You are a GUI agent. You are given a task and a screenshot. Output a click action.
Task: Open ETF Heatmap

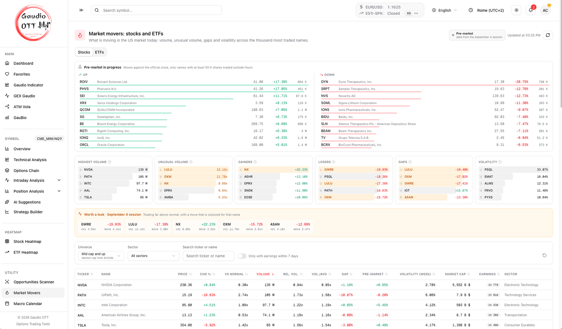[x=33, y=252]
